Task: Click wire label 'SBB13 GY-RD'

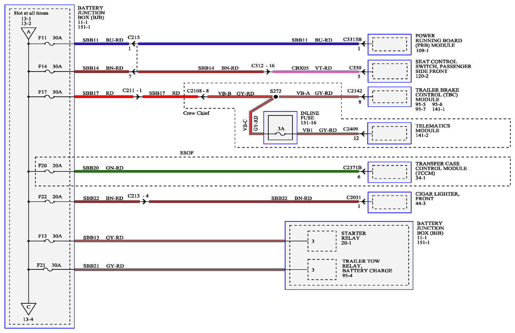Action: 103,238
